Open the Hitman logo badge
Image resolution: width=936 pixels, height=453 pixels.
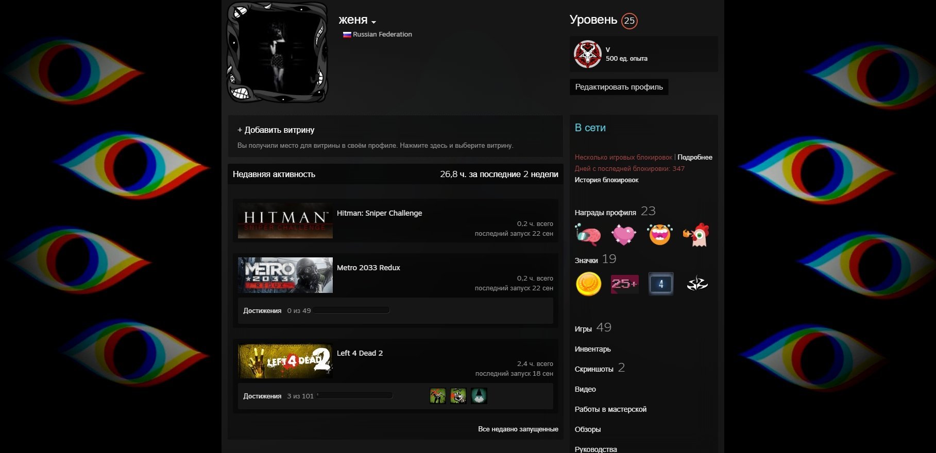(x=697, y=284)
